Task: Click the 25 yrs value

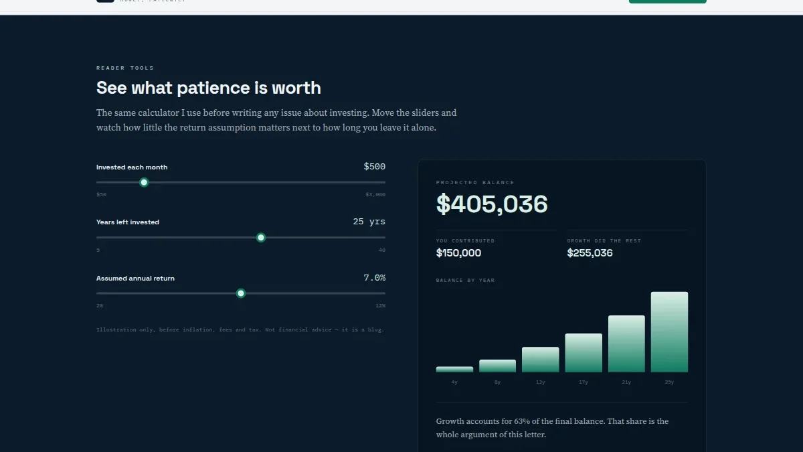Action: [x=369, y=222]
